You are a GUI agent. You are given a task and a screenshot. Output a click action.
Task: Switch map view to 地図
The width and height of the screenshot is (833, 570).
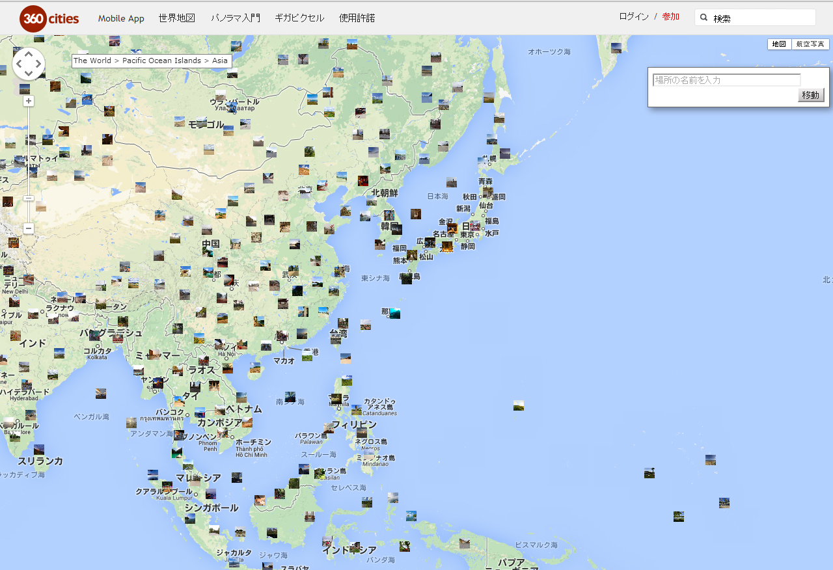click(x=779, y=44)
